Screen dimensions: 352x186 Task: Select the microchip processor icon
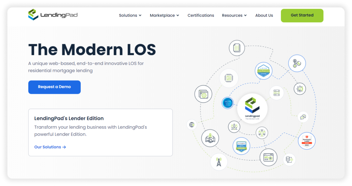[228, 78]
